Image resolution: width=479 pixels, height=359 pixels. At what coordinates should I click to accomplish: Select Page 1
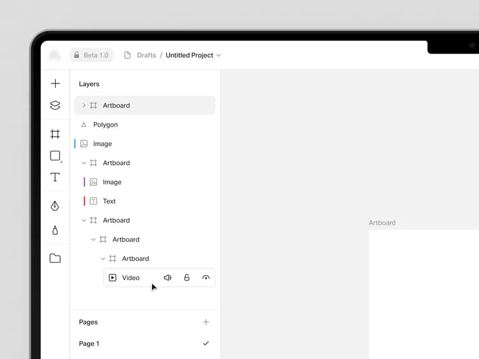[145, 343]
